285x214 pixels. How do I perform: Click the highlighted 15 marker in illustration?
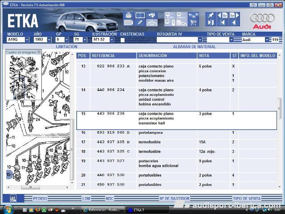[x=9, y=174]
